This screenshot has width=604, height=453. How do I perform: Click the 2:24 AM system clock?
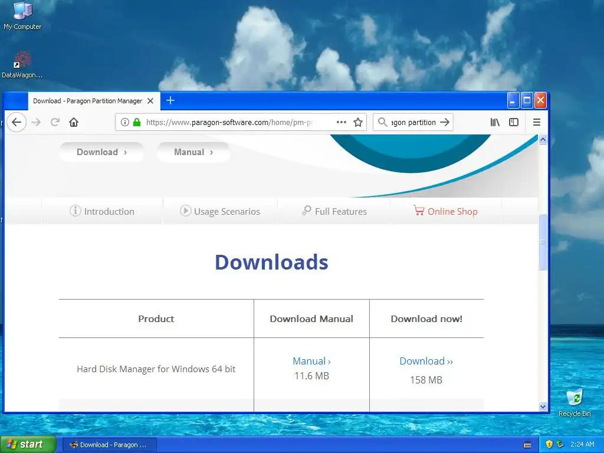582,444
